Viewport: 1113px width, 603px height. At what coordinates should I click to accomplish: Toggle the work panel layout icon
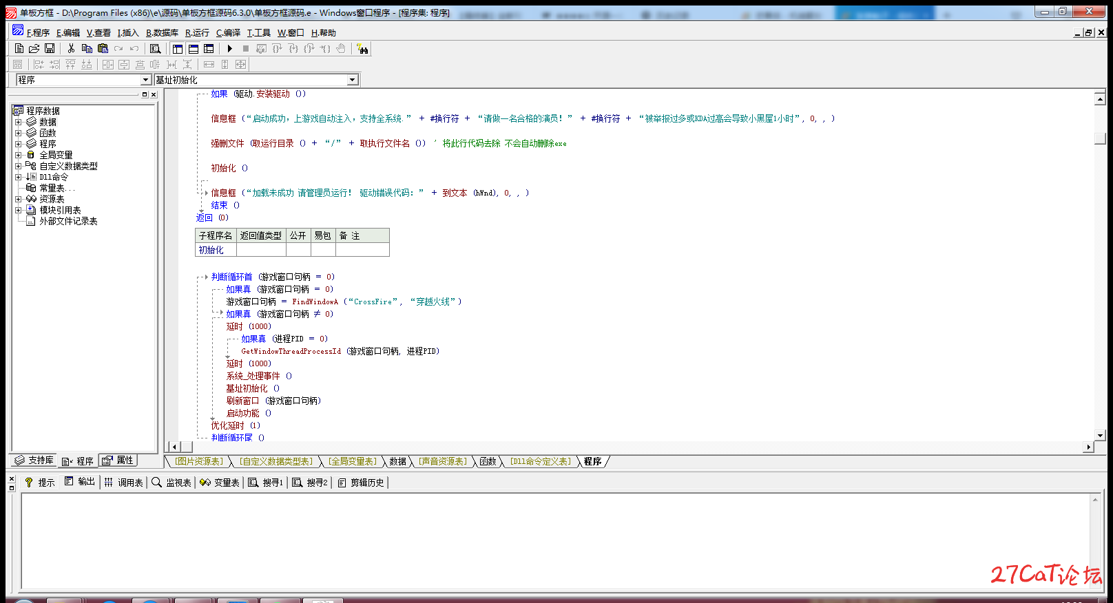pyautogui.click(x=178, y=48)
